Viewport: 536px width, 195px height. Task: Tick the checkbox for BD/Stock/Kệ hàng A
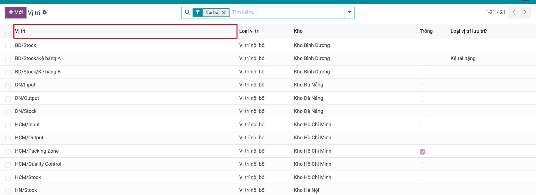(8, 59)
